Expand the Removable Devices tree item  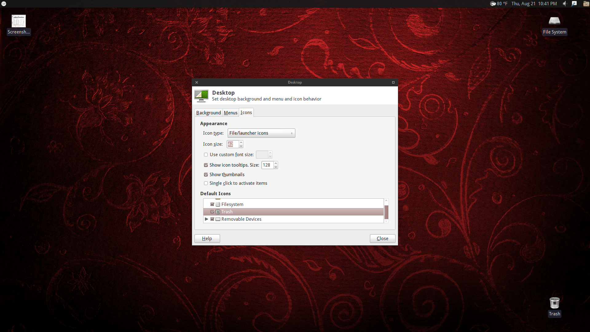206,219
